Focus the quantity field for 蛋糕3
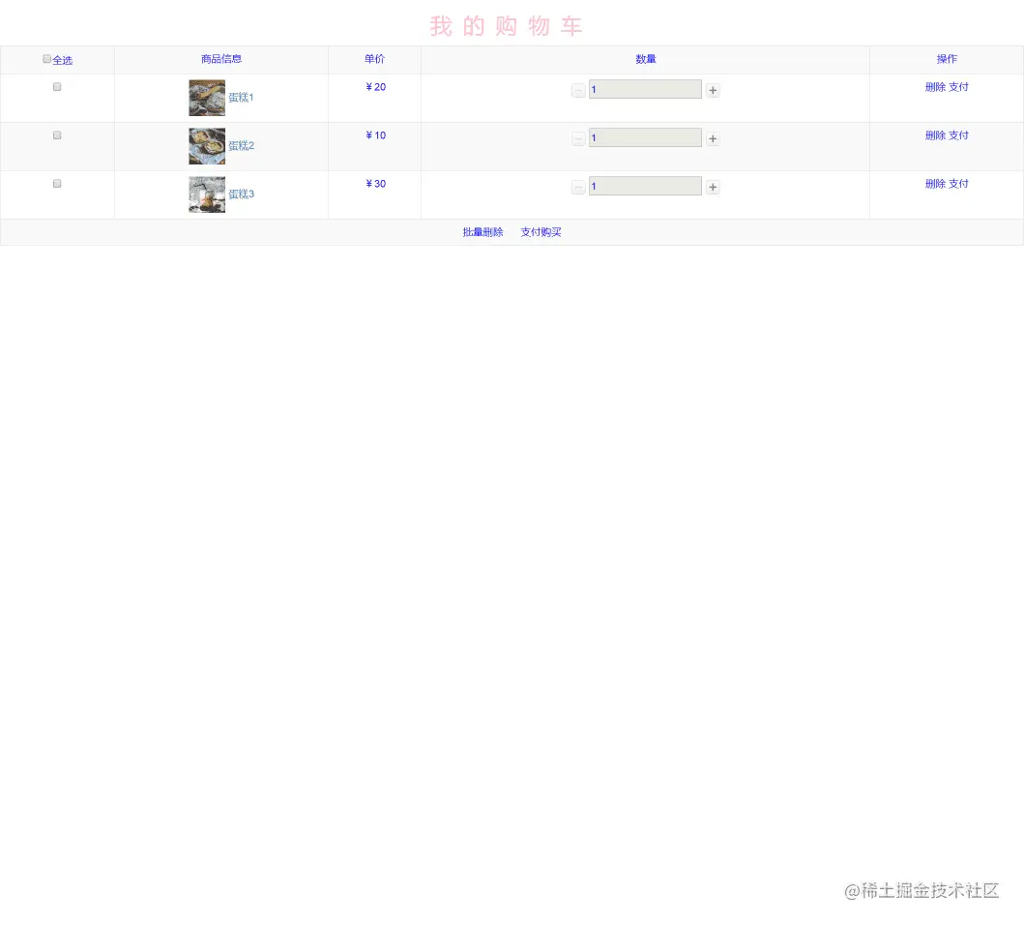1024x925 pixels. pos(645,187)
